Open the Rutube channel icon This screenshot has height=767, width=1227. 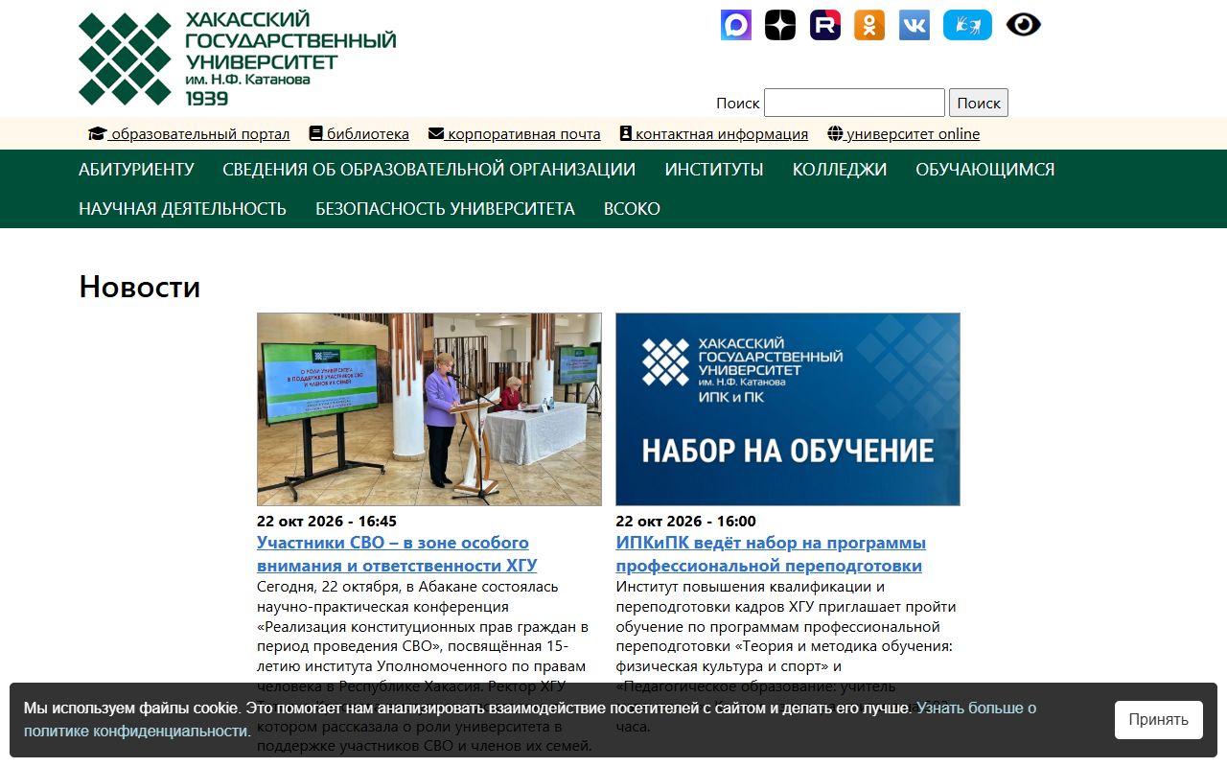[x=825, y=25]
